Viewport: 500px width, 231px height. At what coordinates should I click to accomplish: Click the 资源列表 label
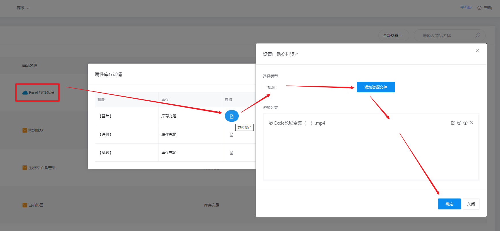pos(270,108)
